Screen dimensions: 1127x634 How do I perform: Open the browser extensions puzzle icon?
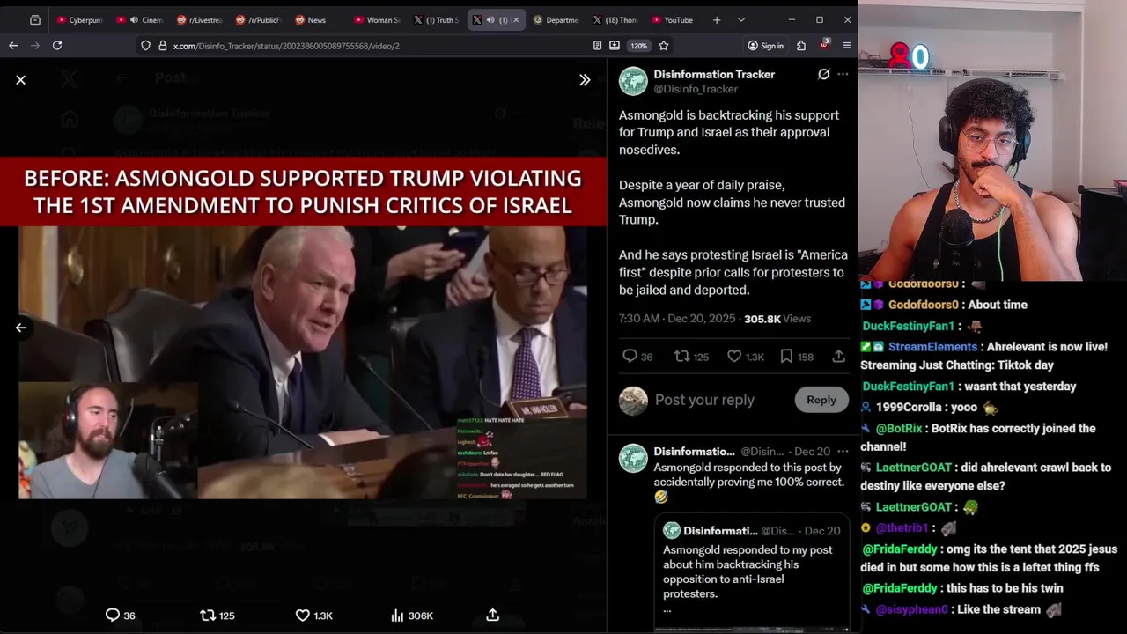[x=801, y=45]
